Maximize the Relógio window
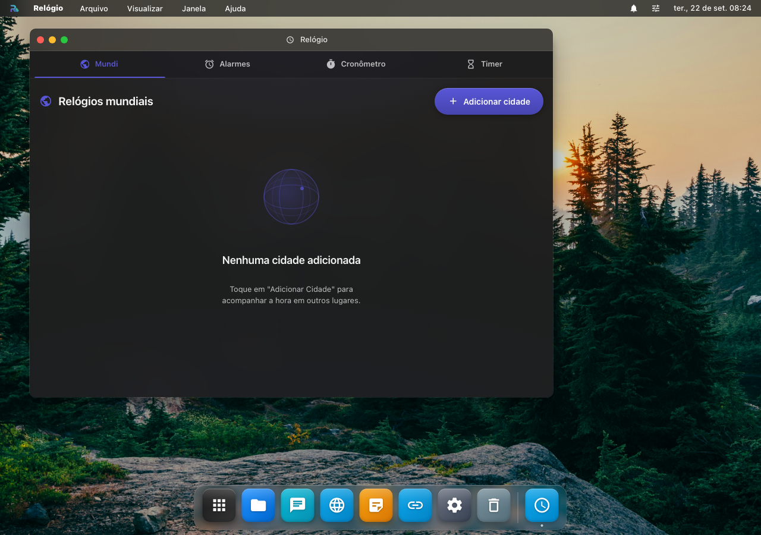The height and width of the screenshot is (535, 761). (64, 40)
